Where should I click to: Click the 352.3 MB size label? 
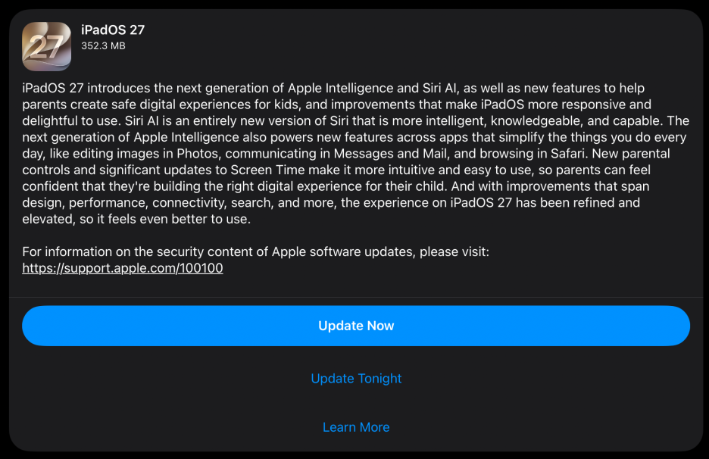103,45
